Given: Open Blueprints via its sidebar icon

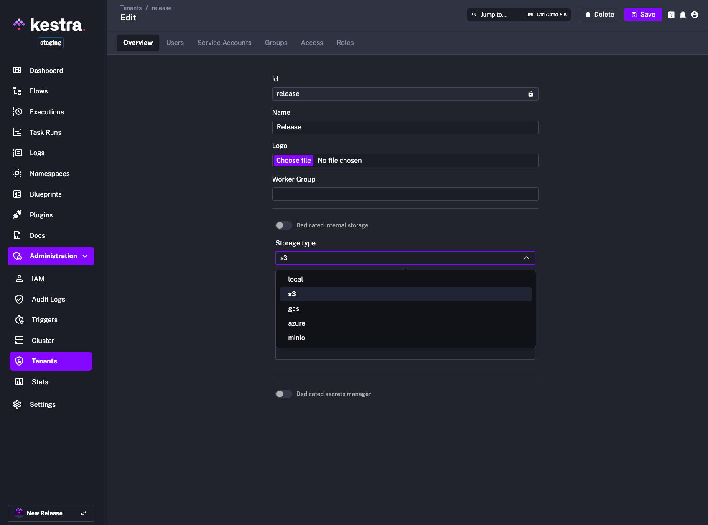Looking at the screenshot, I should pyautogui.click(x=17, y=194).
